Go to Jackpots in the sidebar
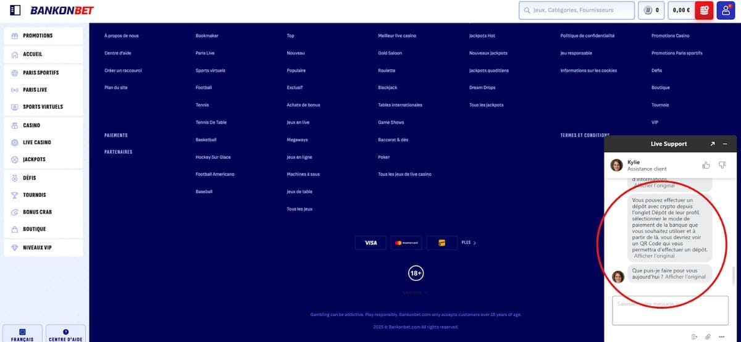This screenshot has height=342, width=741. [x=34, y=160]
